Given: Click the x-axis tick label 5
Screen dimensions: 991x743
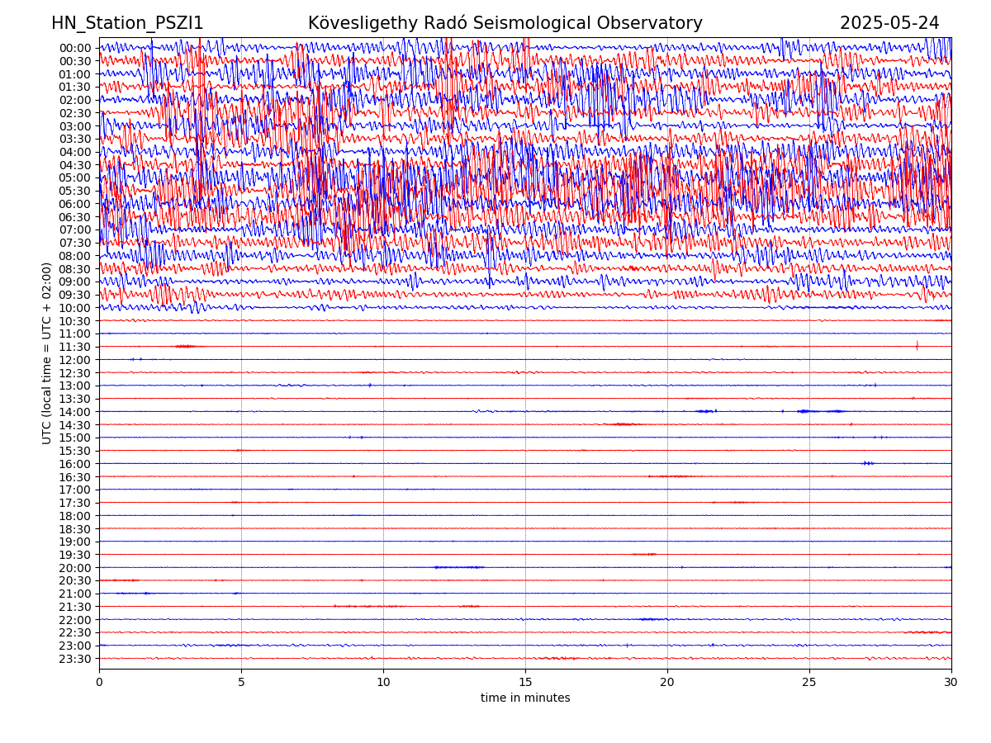Looking at the screenshot, I should (241, 683).
